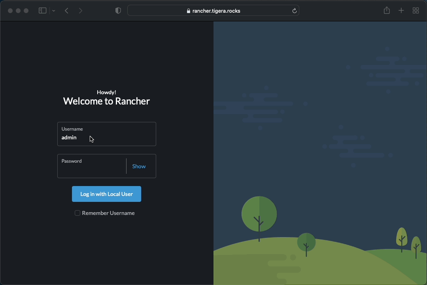
Task: Open a new tab with the plus icon
Action: (401, 11)
